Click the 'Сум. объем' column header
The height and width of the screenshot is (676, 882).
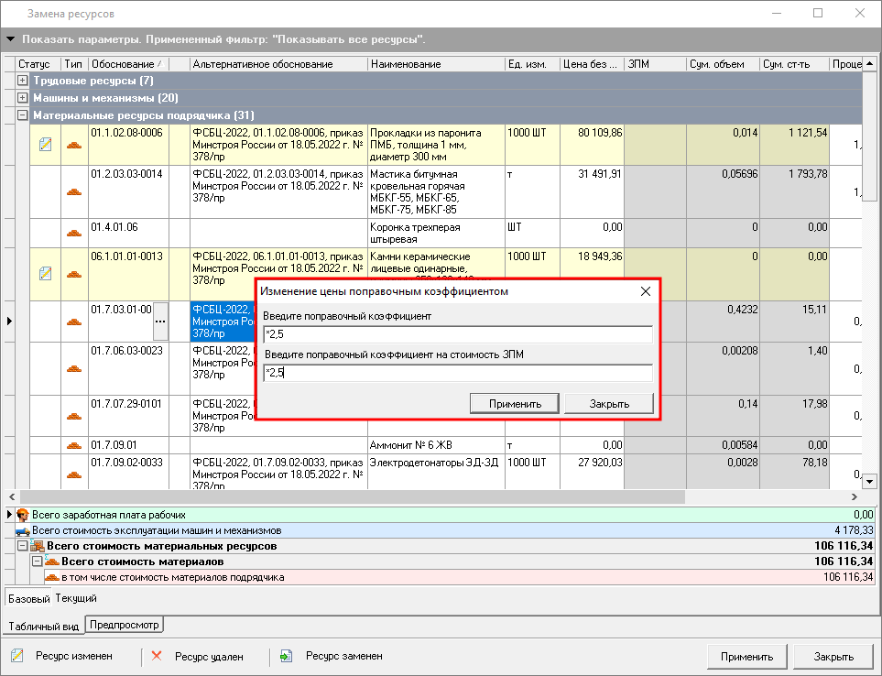723,64
